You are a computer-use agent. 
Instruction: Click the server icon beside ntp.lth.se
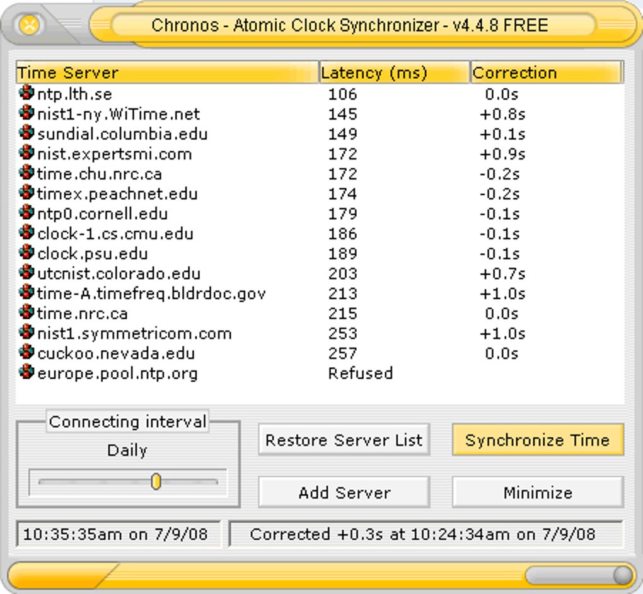coord(26,93)
